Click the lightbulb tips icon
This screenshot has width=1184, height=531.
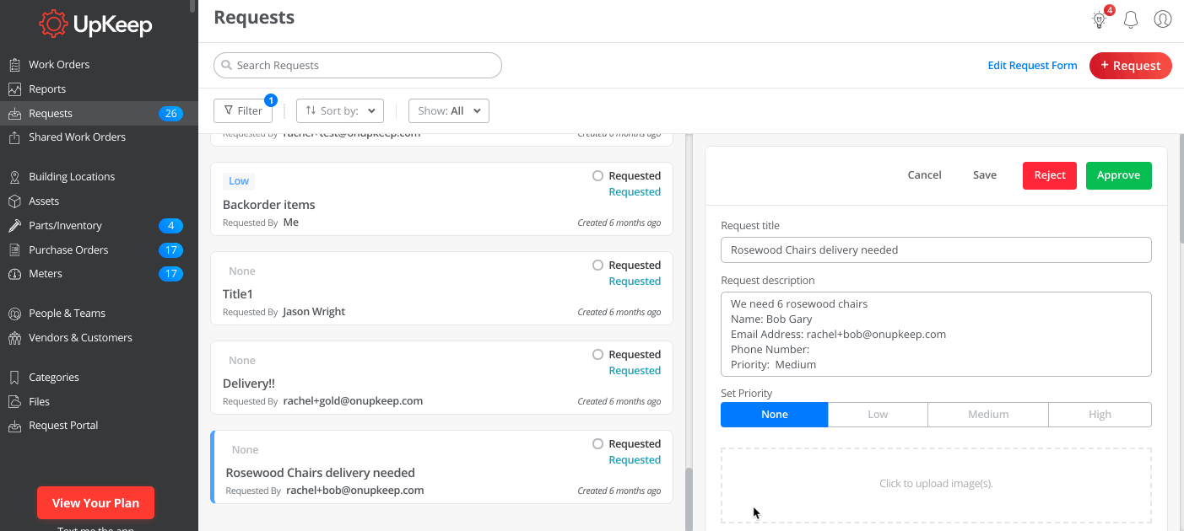(x=1099, y=19)
